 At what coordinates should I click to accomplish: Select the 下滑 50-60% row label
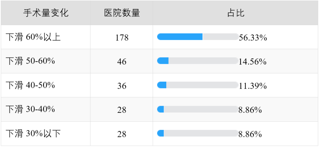pyautogui.click(x=30, y=61)
